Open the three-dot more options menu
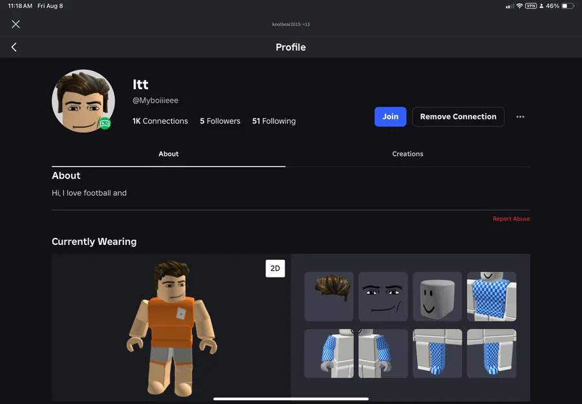The width and height of the screenshot is (582, 404). 520,117
